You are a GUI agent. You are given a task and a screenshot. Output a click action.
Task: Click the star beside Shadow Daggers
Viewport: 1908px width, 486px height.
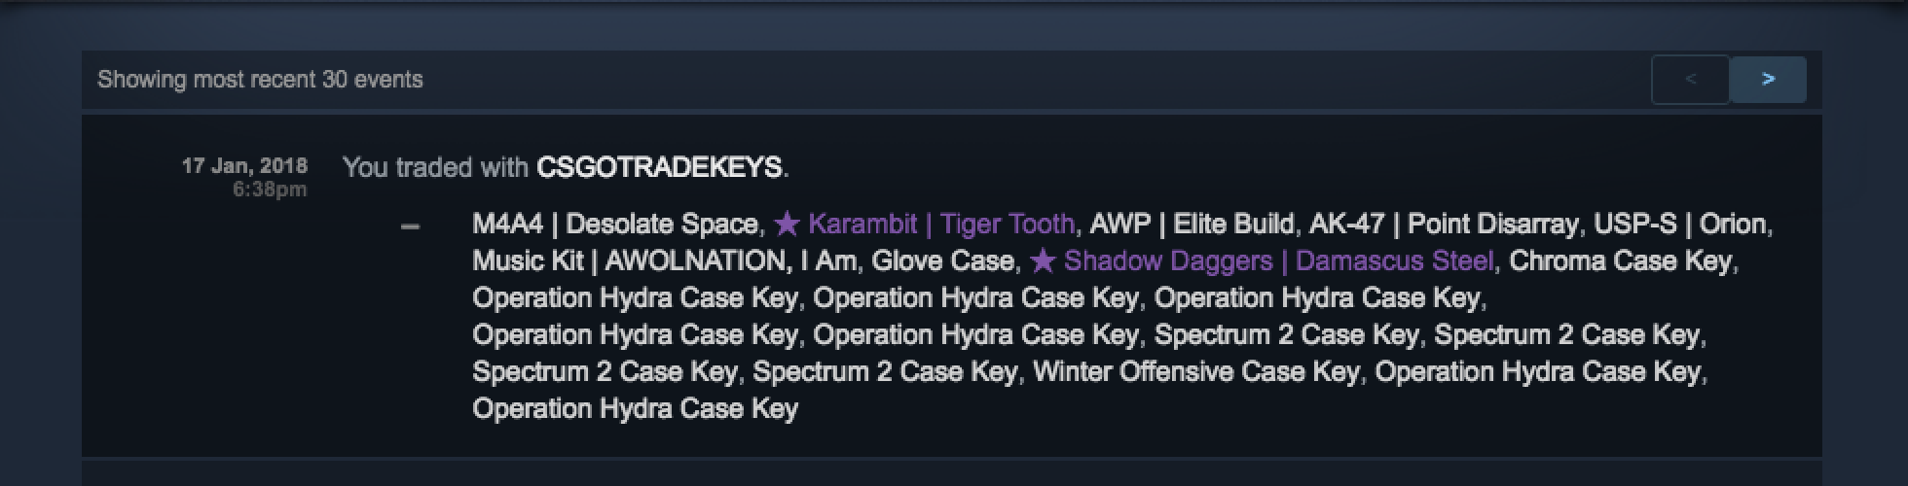pos(1043,261)
